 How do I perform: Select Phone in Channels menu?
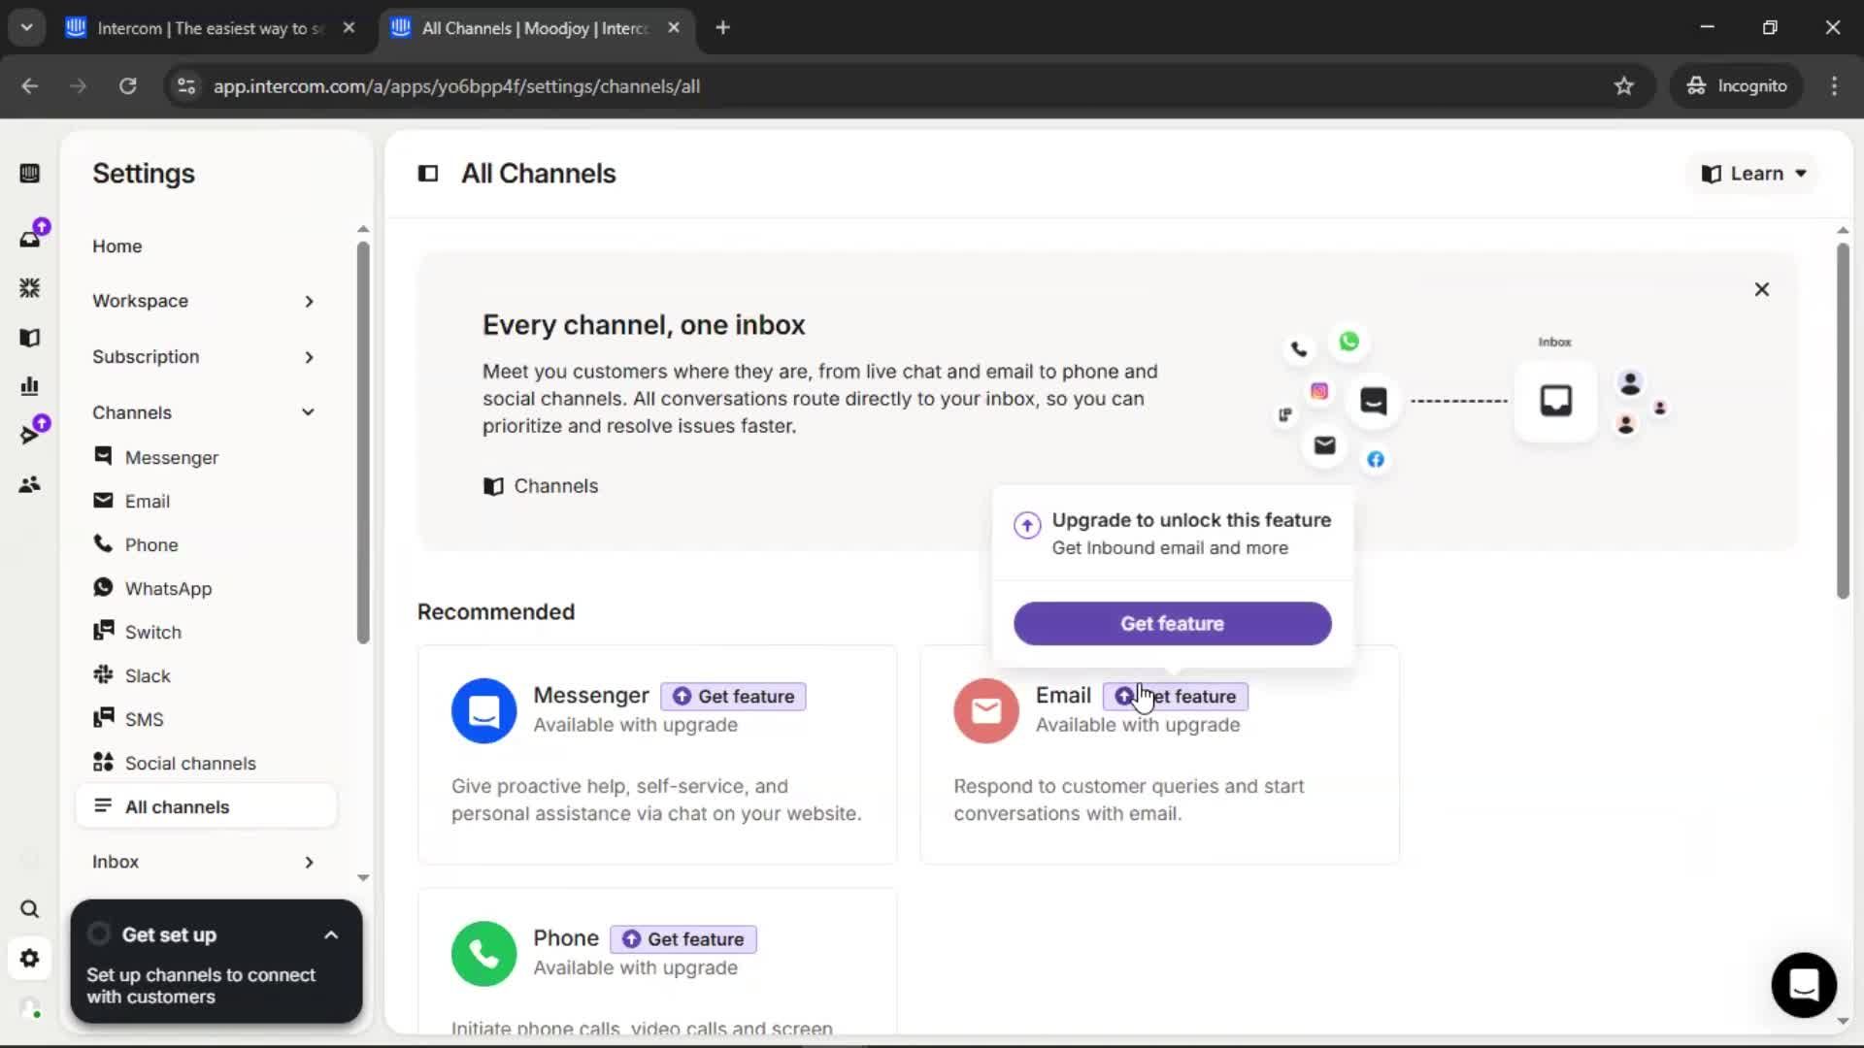click(x=151, y=545)
